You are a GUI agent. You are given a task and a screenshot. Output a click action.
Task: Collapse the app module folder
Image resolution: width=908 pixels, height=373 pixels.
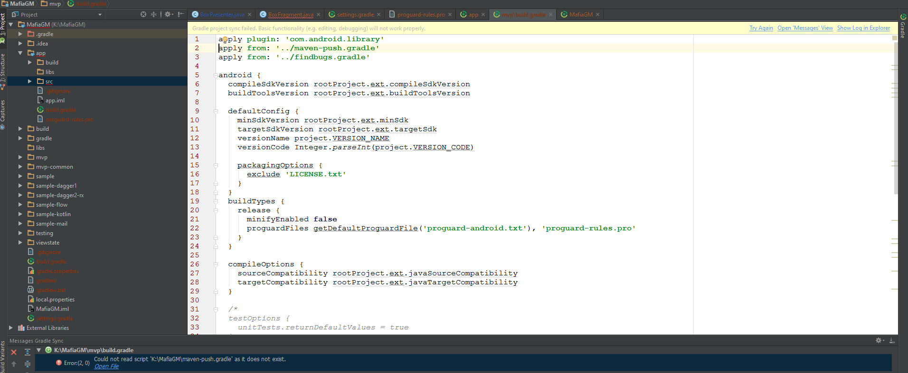(x=20, y=53)
